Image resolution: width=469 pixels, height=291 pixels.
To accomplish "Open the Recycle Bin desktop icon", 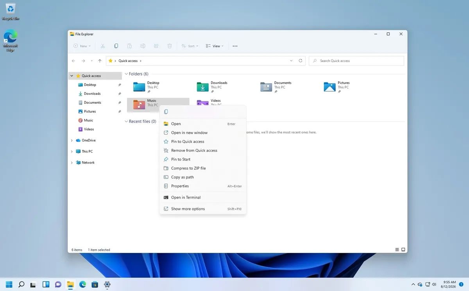I will [11, 12].
